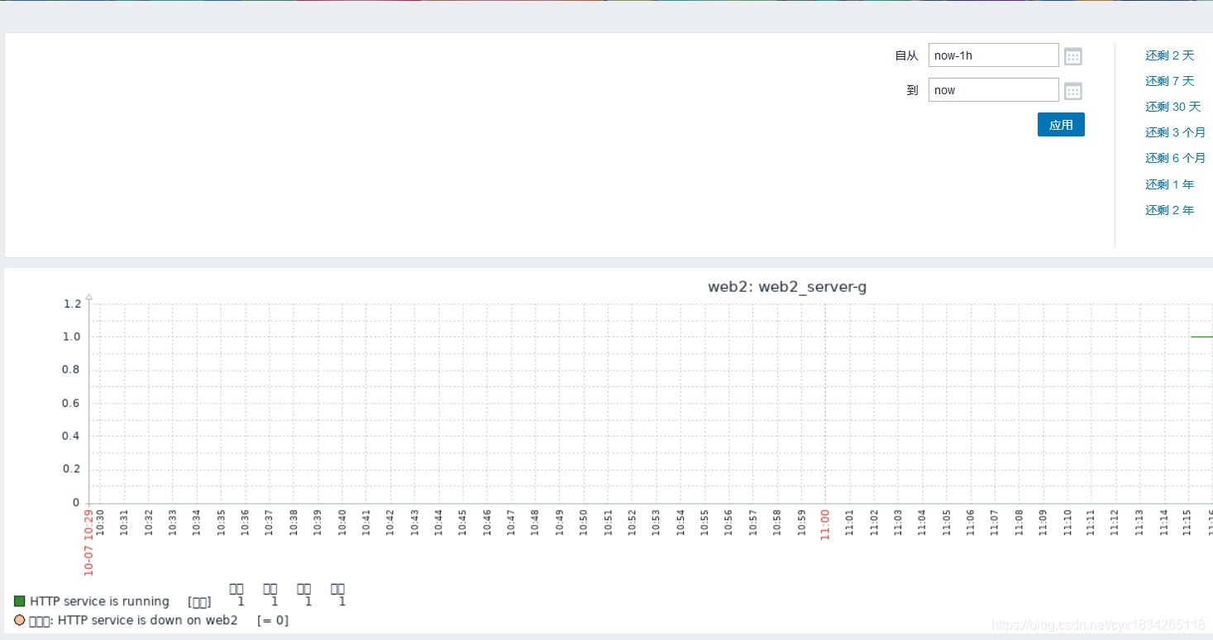Open calendar picker for the 到 field

tap(1073, 91)
